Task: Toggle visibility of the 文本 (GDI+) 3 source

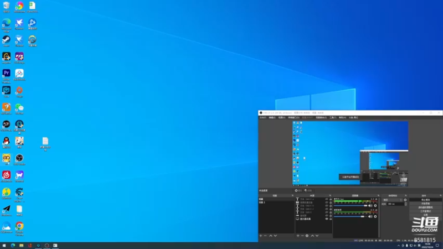Action: 327,206
